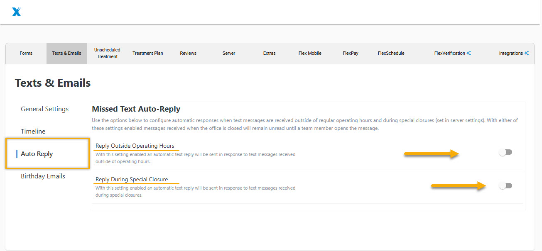Click the Flex X logo icon

point(17,12)
